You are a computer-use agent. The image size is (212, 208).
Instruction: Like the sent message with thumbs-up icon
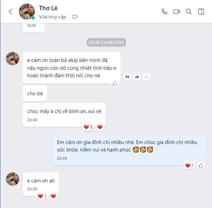point(201,165)
